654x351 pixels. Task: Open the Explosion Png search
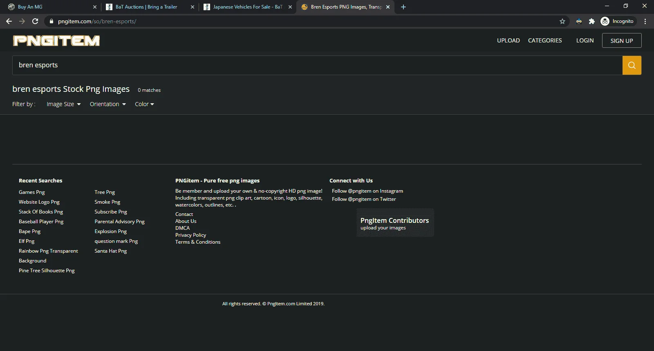pyautogui.click(x=111, y=231)
